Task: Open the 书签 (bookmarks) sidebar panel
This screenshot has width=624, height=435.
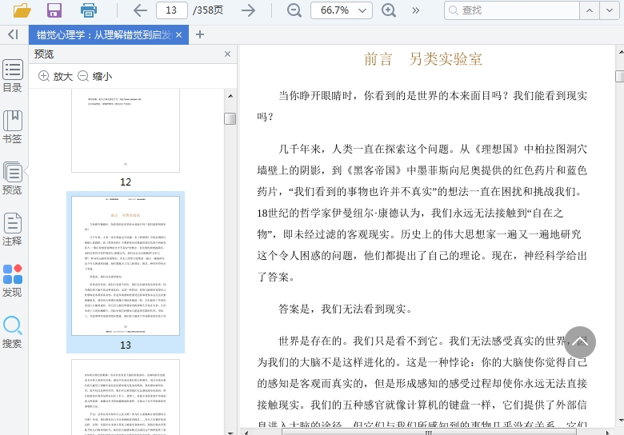Action: click(x=12, y=126)
